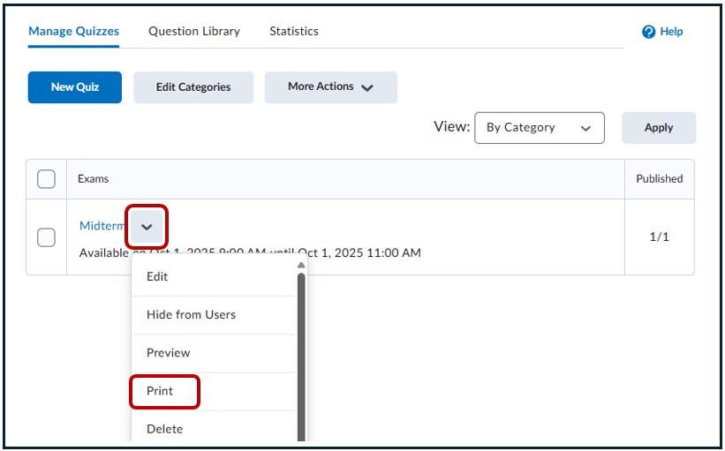
Task: Click the Help question mark icon
Action: (649, 32)
